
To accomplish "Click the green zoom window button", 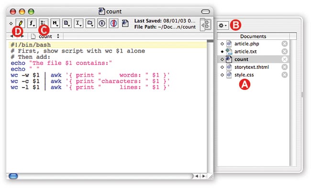I will pyautogui.click(x=31, y=11).
